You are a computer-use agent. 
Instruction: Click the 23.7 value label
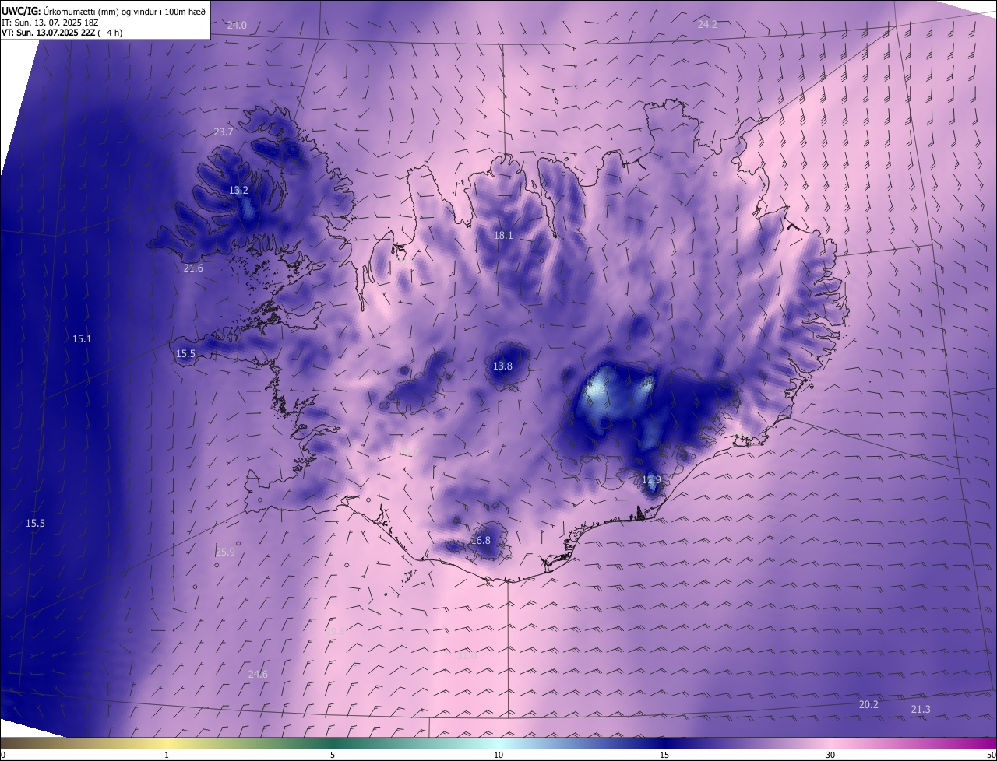[224, 132]
